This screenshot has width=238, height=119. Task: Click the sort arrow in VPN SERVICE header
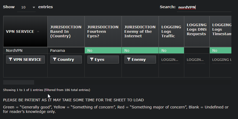(x=38, y=31)
